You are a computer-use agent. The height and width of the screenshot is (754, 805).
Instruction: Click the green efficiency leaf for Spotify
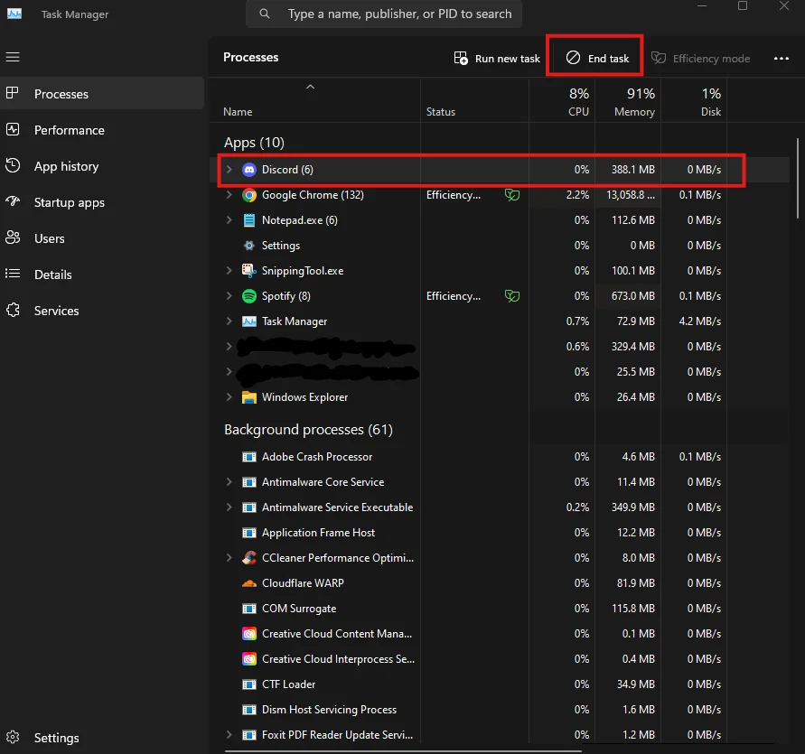(x=512, y=296)
